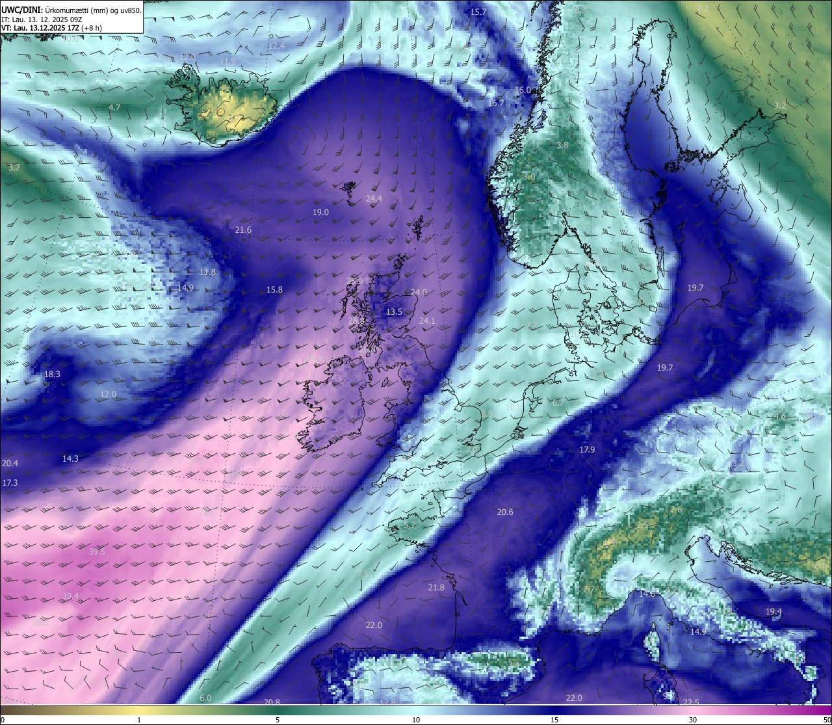Click the 14.6 value near the Ligurian coast
Viewport: 832px width, 725px height.
tap(647, 594)
